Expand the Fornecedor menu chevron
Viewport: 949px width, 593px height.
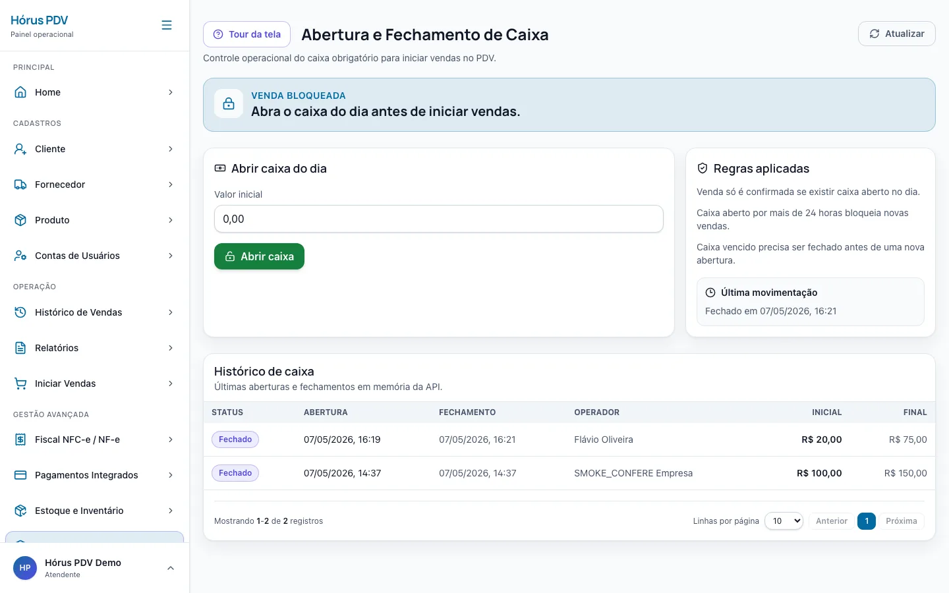tap(171, 184)
